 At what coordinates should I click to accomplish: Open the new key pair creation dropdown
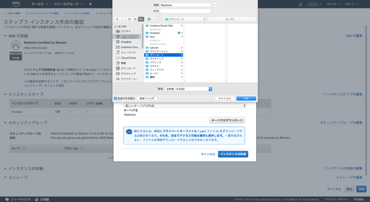(185, 105)
